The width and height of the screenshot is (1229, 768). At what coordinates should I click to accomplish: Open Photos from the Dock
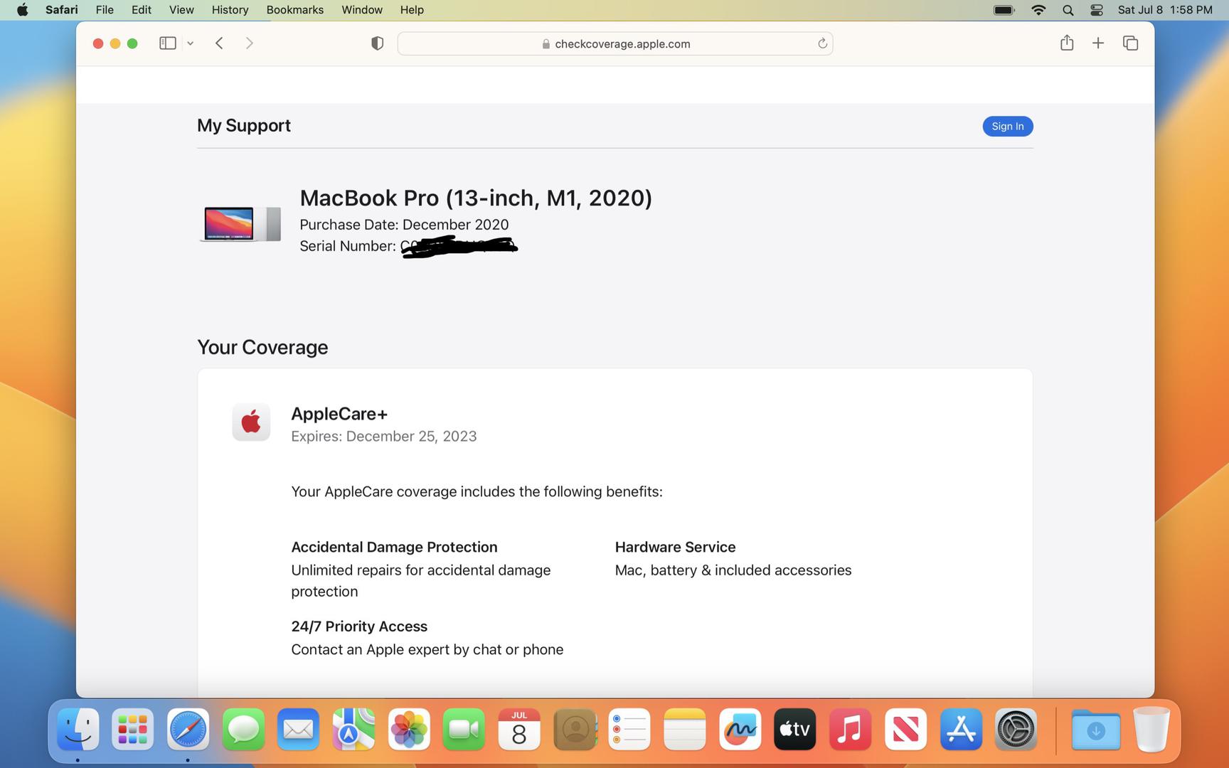click(x=409, y=729)
